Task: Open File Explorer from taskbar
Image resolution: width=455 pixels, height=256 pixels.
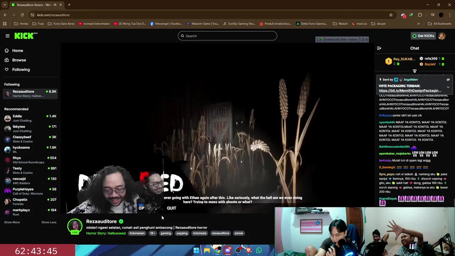Action: [207, 251]
